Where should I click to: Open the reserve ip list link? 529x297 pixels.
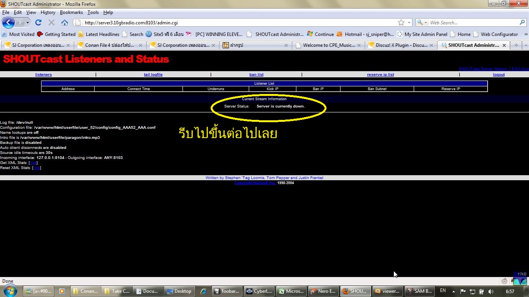coord(381,75)
